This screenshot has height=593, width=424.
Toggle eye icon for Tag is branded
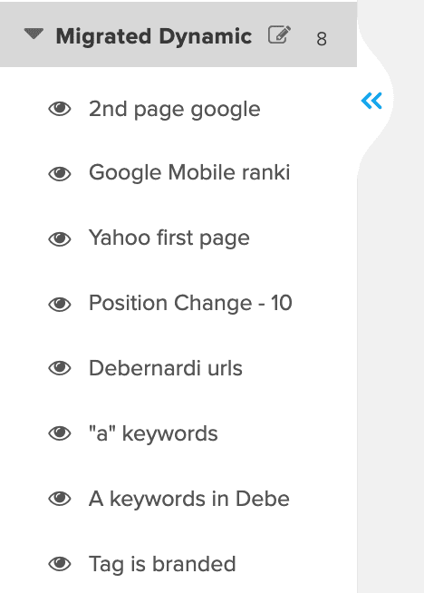pos(60,564)
